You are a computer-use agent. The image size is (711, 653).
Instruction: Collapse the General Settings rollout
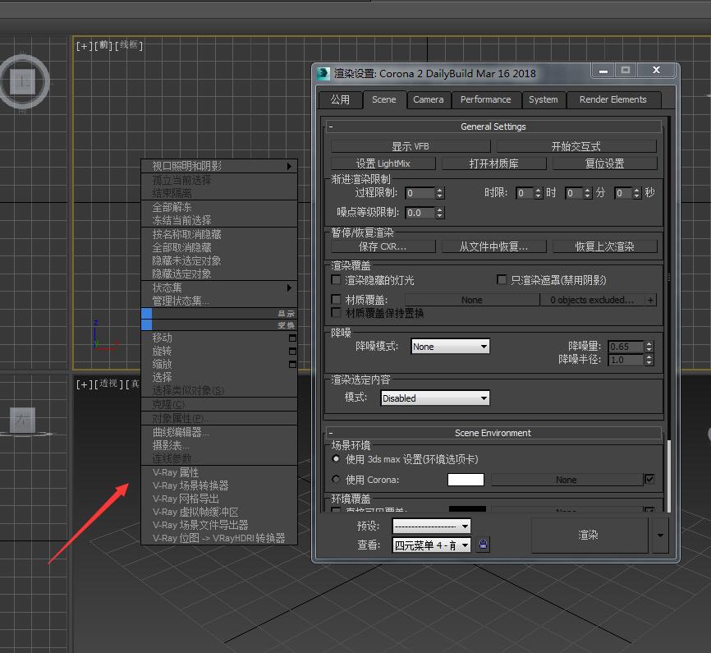[x=493, y=126]
